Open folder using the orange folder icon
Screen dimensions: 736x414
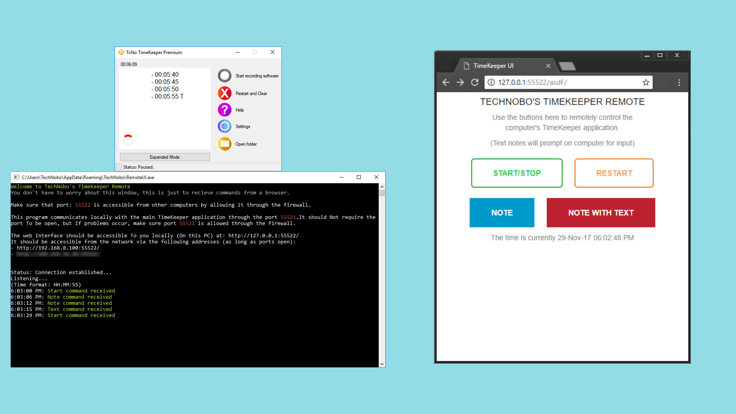(x=225, y=144)
